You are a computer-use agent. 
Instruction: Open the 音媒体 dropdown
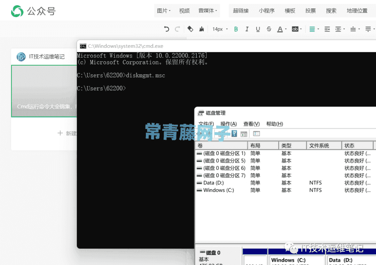tap(207, 10)
